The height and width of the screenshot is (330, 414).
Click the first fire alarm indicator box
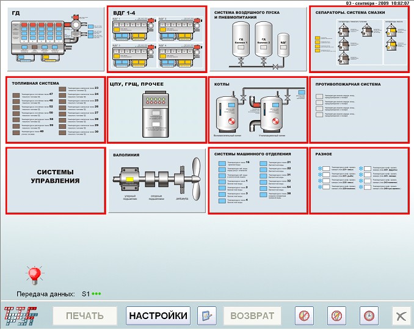(319, 96)
